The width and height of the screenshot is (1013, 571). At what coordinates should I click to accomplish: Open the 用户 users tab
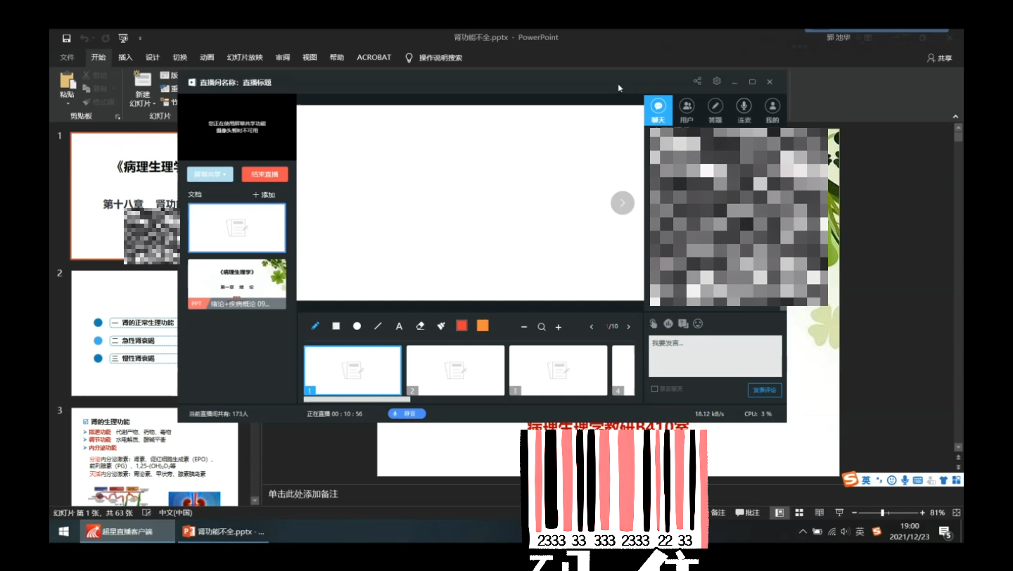click(x=687, y=110)
